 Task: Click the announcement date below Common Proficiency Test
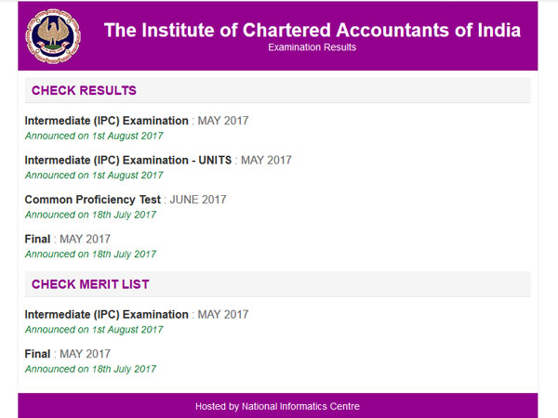90,215
